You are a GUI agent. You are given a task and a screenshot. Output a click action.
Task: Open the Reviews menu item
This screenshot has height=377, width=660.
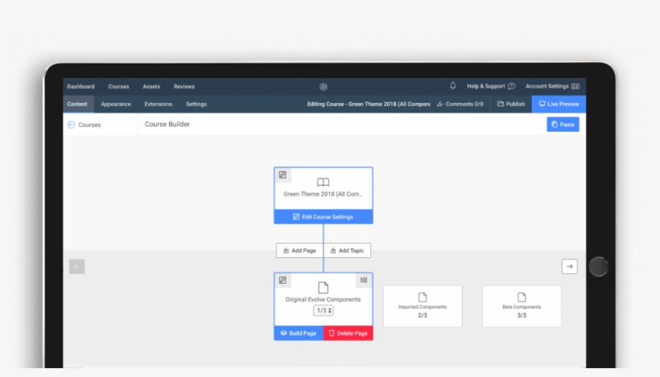coord(184,87)
